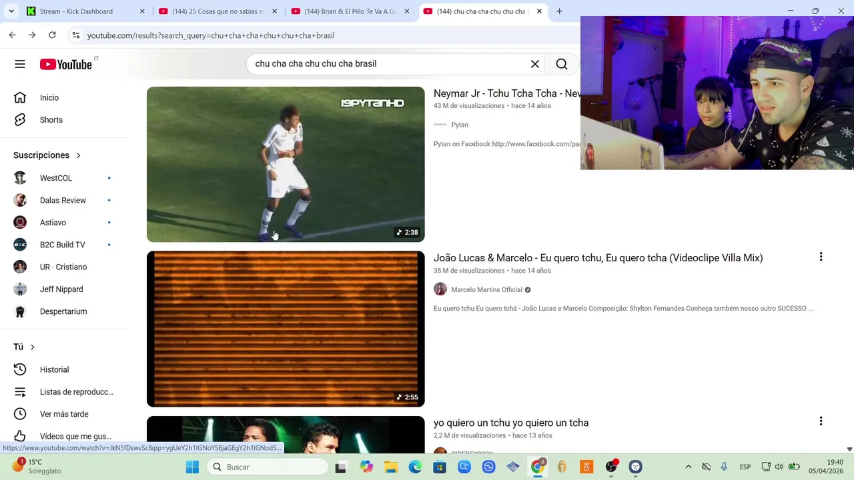View site information icon in address bar
Screen dimensions: 854x480
(75, 35)
